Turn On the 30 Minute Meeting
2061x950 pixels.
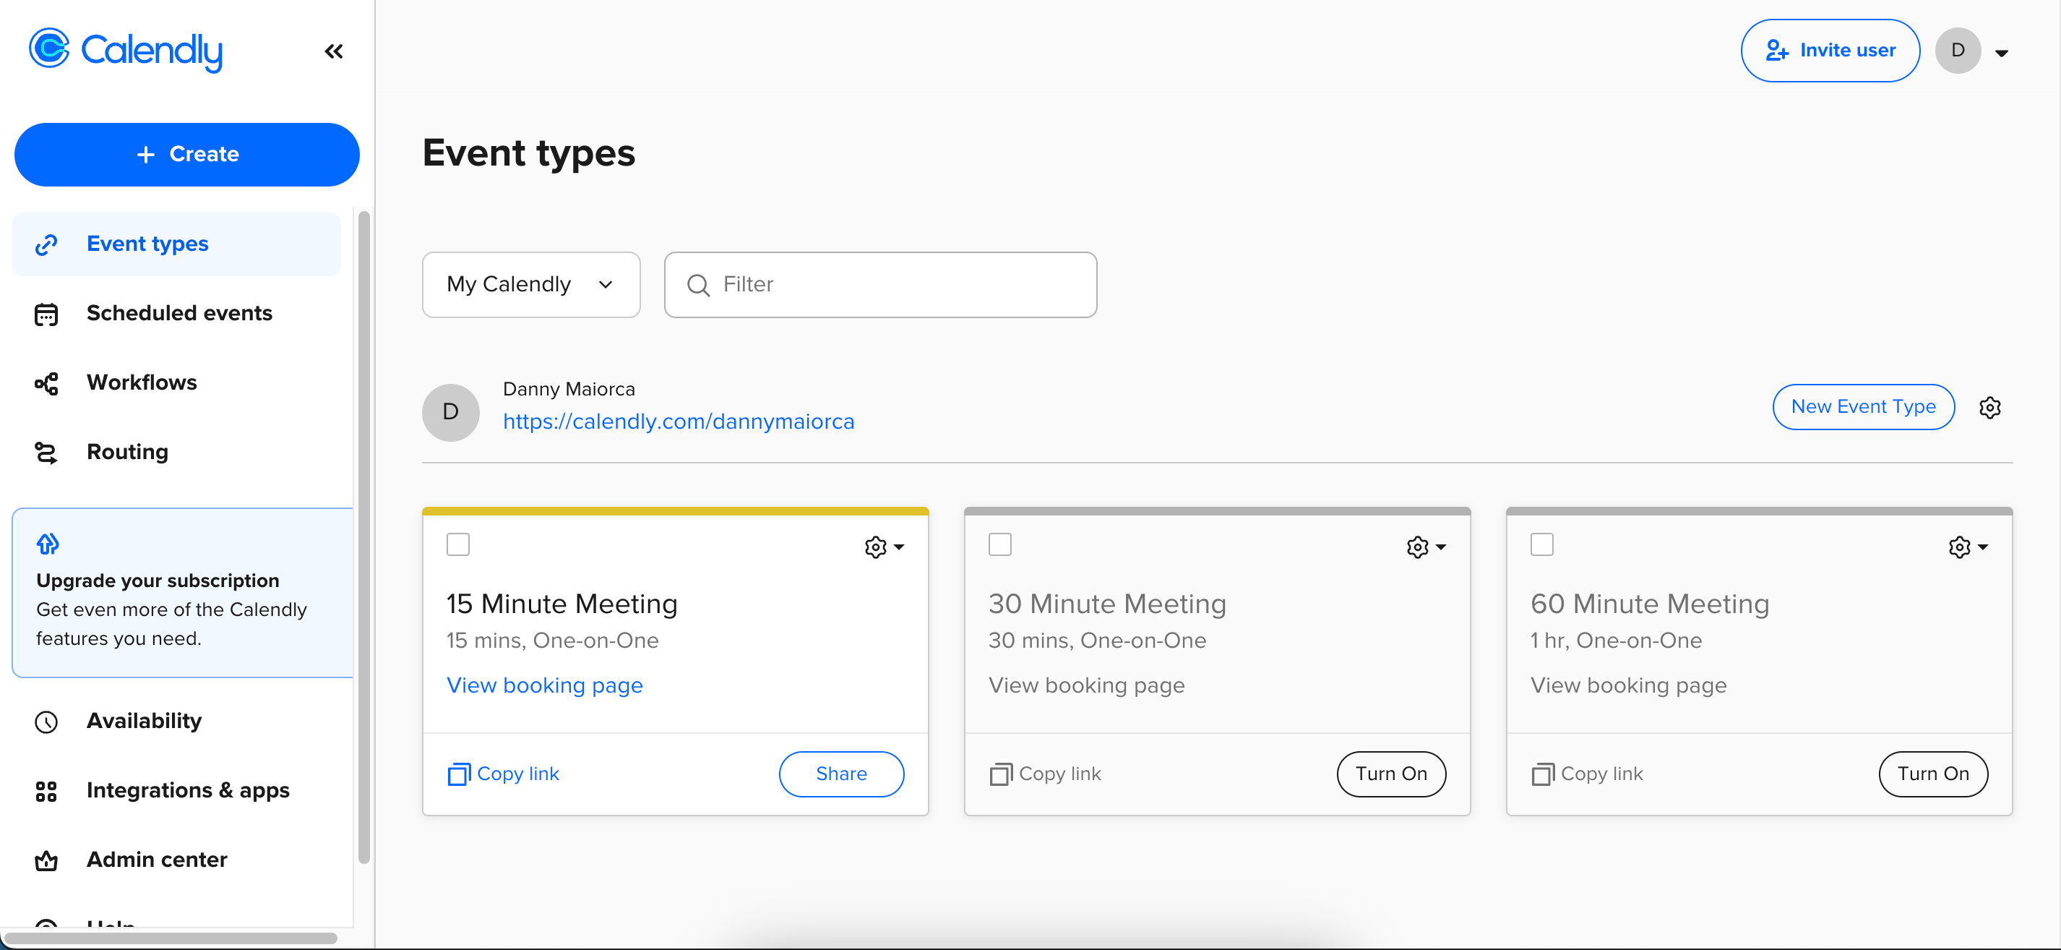(1390, 774)
